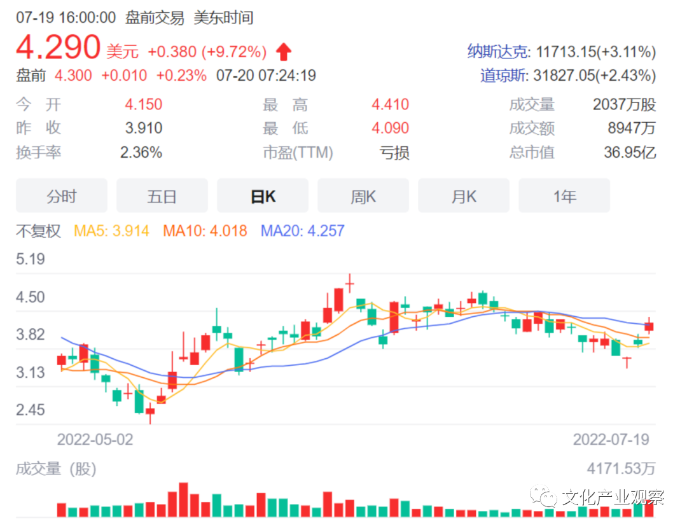Click the tallest red volume bar

pos(183,500)
